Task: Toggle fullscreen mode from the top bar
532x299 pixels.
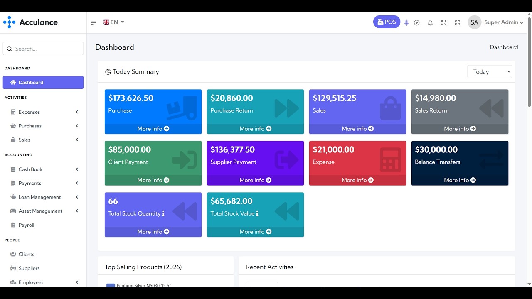Action: [444, 23]
